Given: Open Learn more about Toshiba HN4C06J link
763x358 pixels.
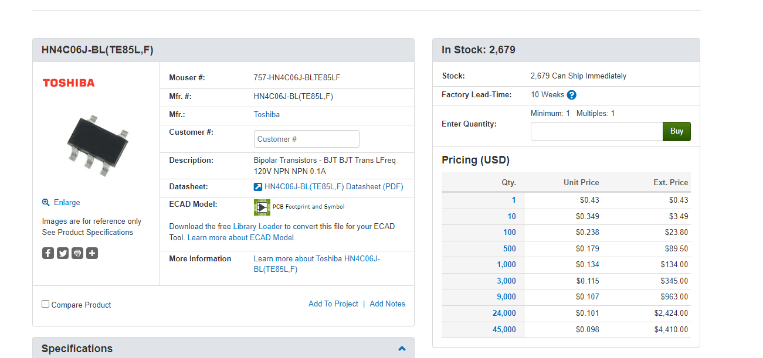Looking at the screenshot, I should 317,264.
